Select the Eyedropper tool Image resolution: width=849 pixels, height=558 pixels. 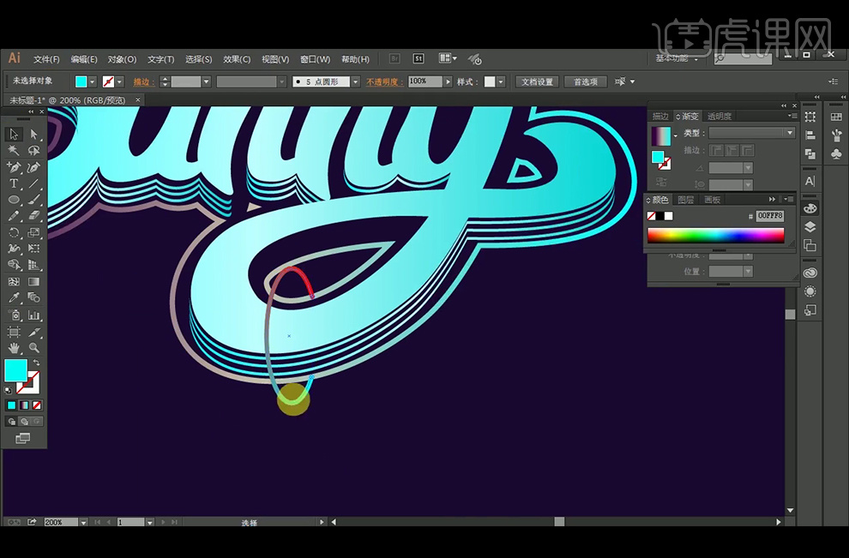[x=14, y=297]
